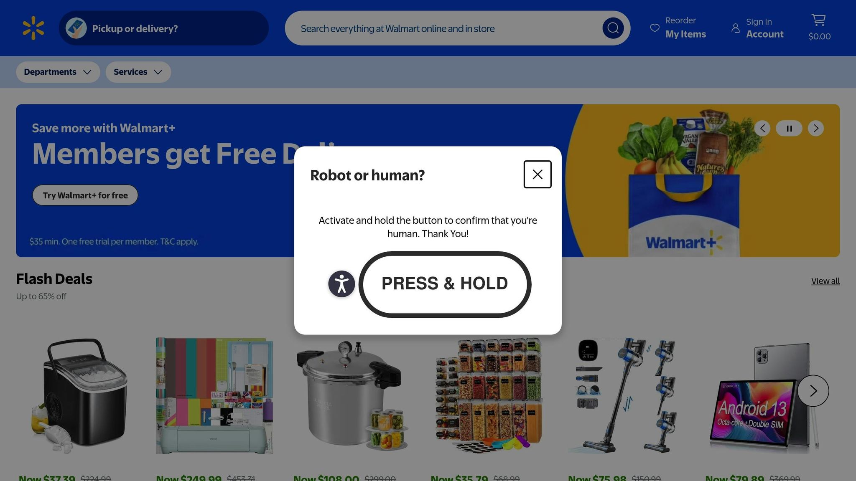856x481 pixels.
Task: Click the Walmart search input field
Action: coord(450,28)
